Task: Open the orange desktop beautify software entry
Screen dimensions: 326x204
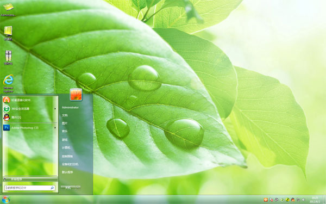Action: point(30,100)
